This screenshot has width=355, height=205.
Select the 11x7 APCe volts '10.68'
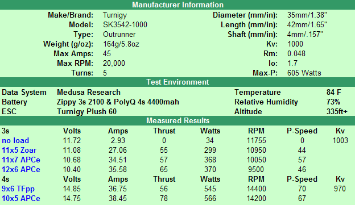[72, 160]
